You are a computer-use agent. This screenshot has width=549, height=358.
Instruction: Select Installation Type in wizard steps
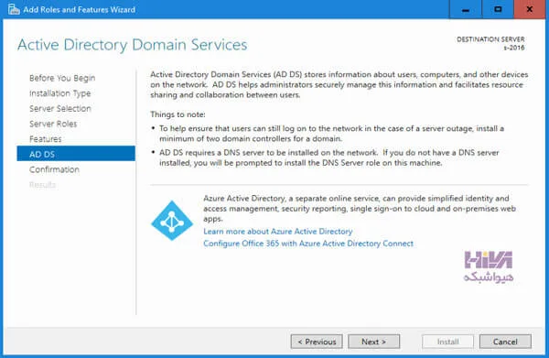pos(59,93)
